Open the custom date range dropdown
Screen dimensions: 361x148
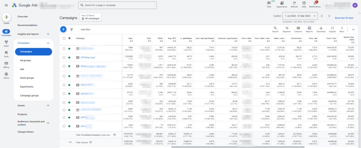coord(322,16)
